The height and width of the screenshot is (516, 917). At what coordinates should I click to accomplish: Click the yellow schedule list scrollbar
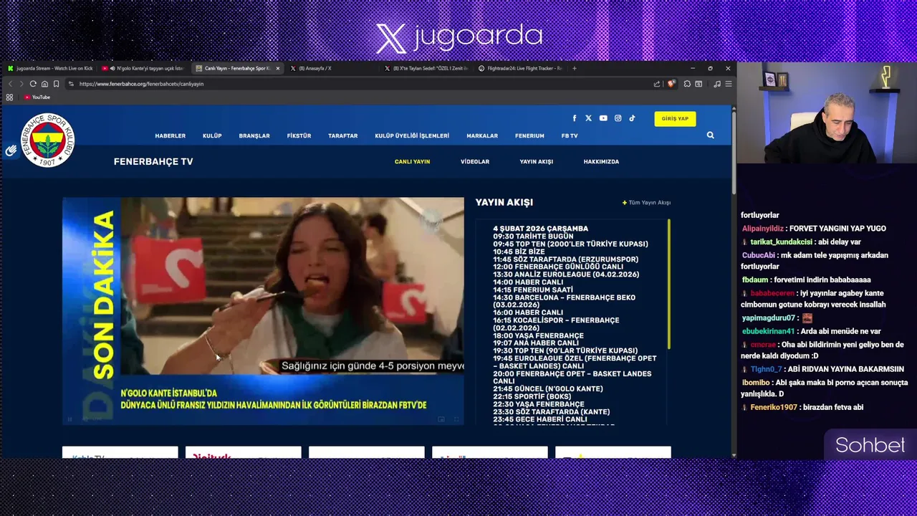(x=668, y=285)
